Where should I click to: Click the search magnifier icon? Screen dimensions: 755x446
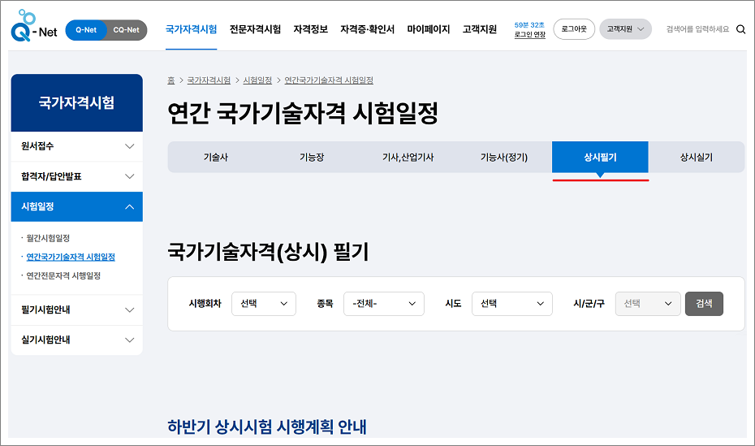tap(740, 29)
